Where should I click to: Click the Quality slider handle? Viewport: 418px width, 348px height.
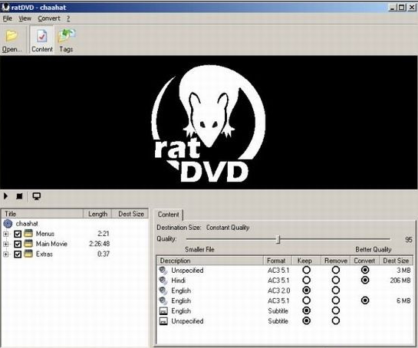278,239
